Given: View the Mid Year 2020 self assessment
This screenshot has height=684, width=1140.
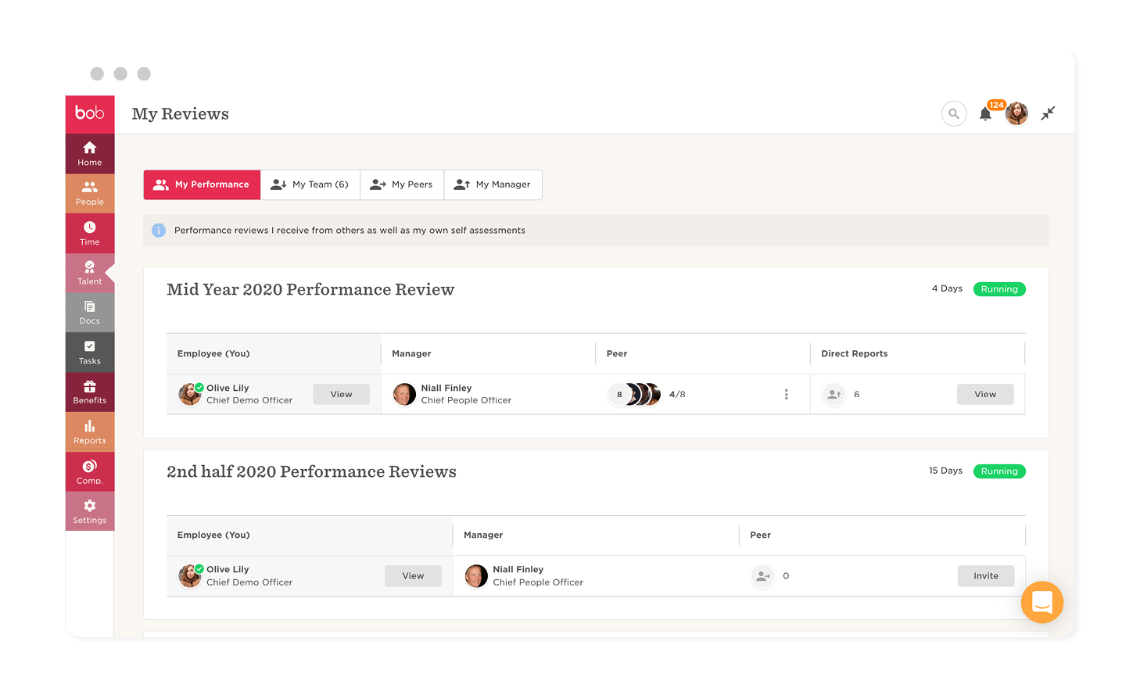Looking at the screenshot, I should click(x=341, y=394).
